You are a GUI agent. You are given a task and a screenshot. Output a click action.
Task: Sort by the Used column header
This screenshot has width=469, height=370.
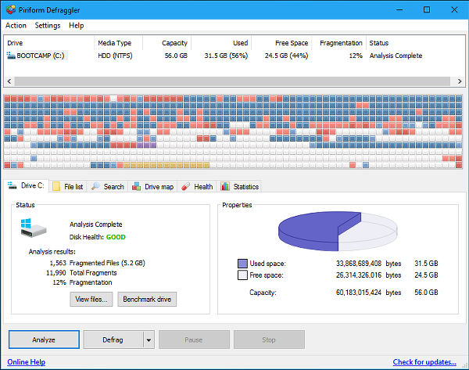pos(222,43)
